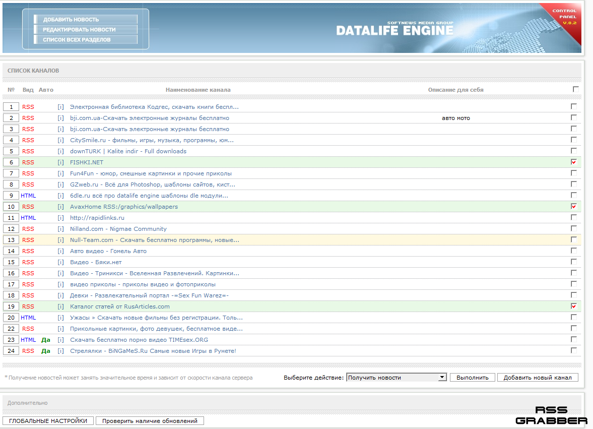
Task: Open Авто видео - Гомель Авто link
Action: pos(108,251)
